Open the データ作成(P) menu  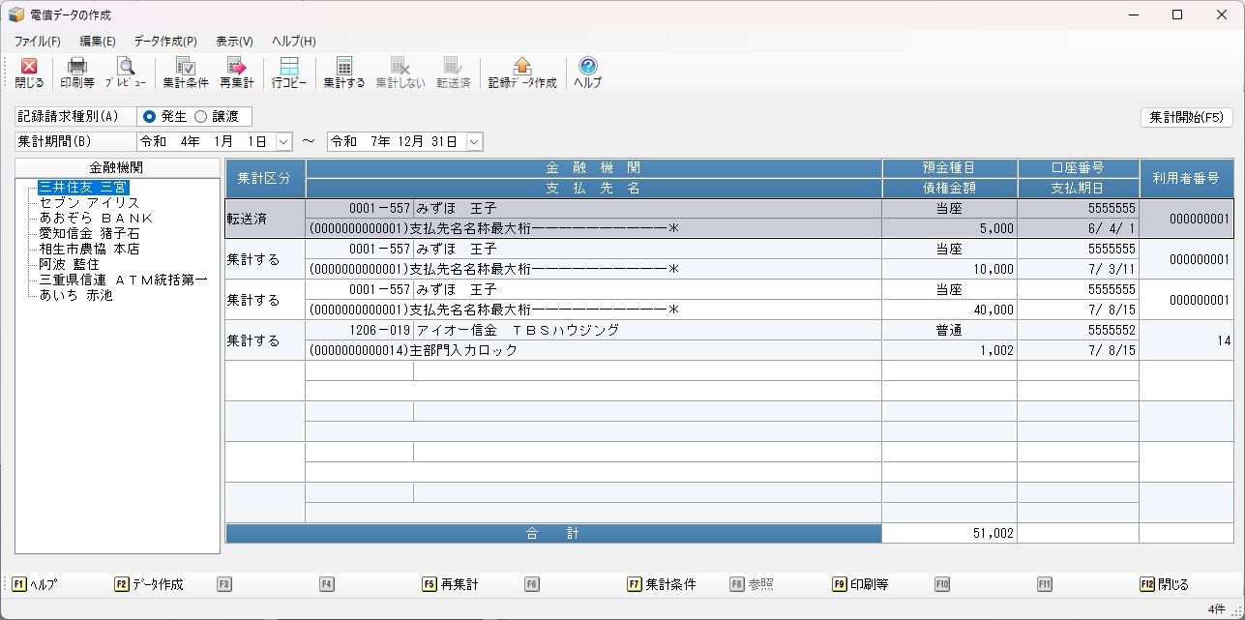(x=165, y=42)
